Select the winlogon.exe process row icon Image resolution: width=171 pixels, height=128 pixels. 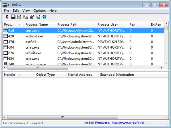click(x=6, y=64)
